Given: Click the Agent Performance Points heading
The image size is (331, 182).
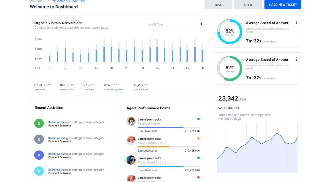Looking at the screenshot, I should pos(148,108).
